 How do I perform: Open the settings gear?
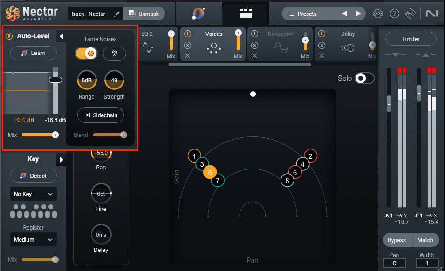(377, 14)
